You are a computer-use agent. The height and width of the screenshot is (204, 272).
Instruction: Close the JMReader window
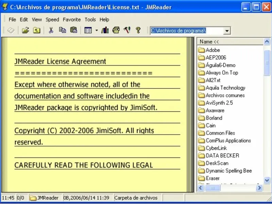pos(267,7)
